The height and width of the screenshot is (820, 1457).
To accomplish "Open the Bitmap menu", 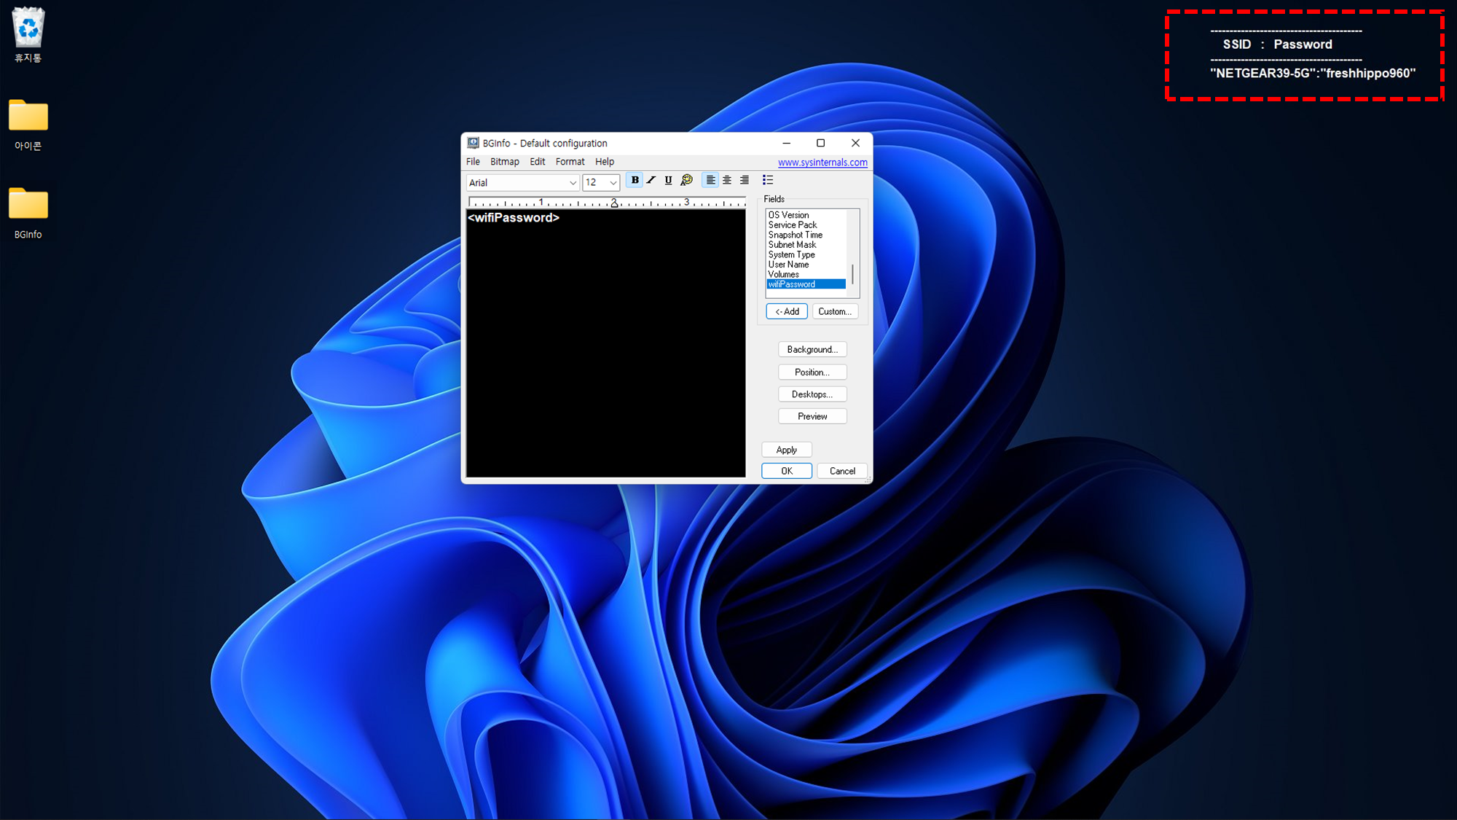I will 504,162.
